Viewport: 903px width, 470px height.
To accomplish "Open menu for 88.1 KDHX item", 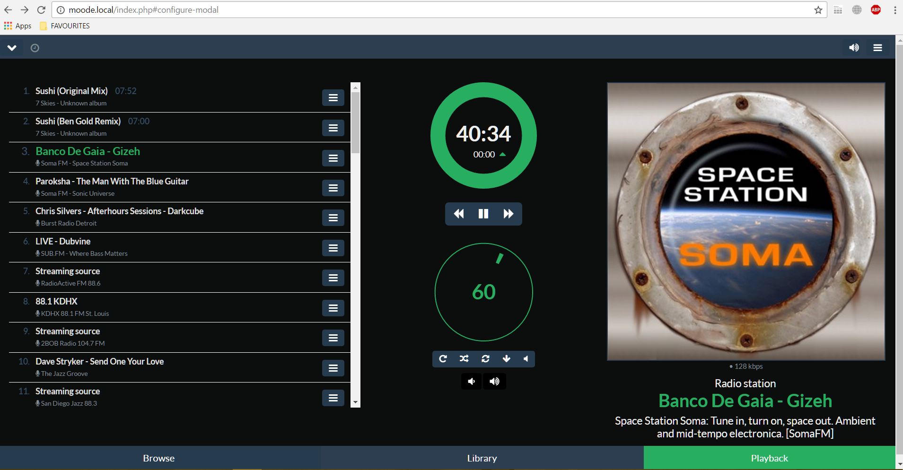I will [x=333, y=308].
